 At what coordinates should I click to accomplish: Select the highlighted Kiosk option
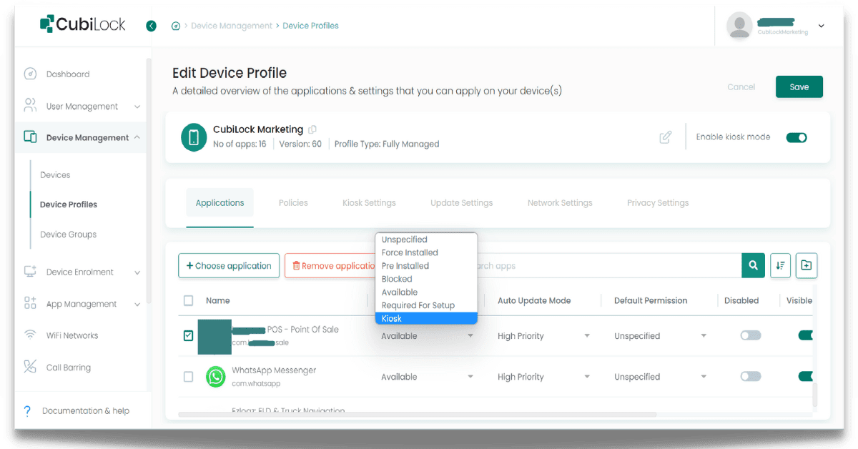pos(426,318)
